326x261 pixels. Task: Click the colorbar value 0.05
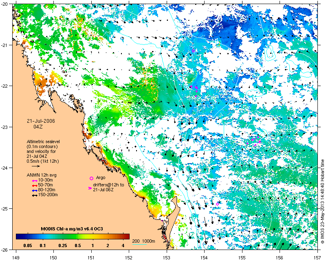(28, 246)
